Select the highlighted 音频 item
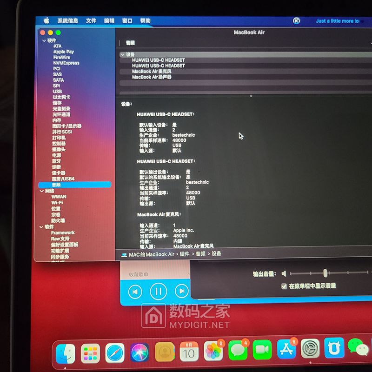Screen dimensions: 372x372 pos(75,185)
